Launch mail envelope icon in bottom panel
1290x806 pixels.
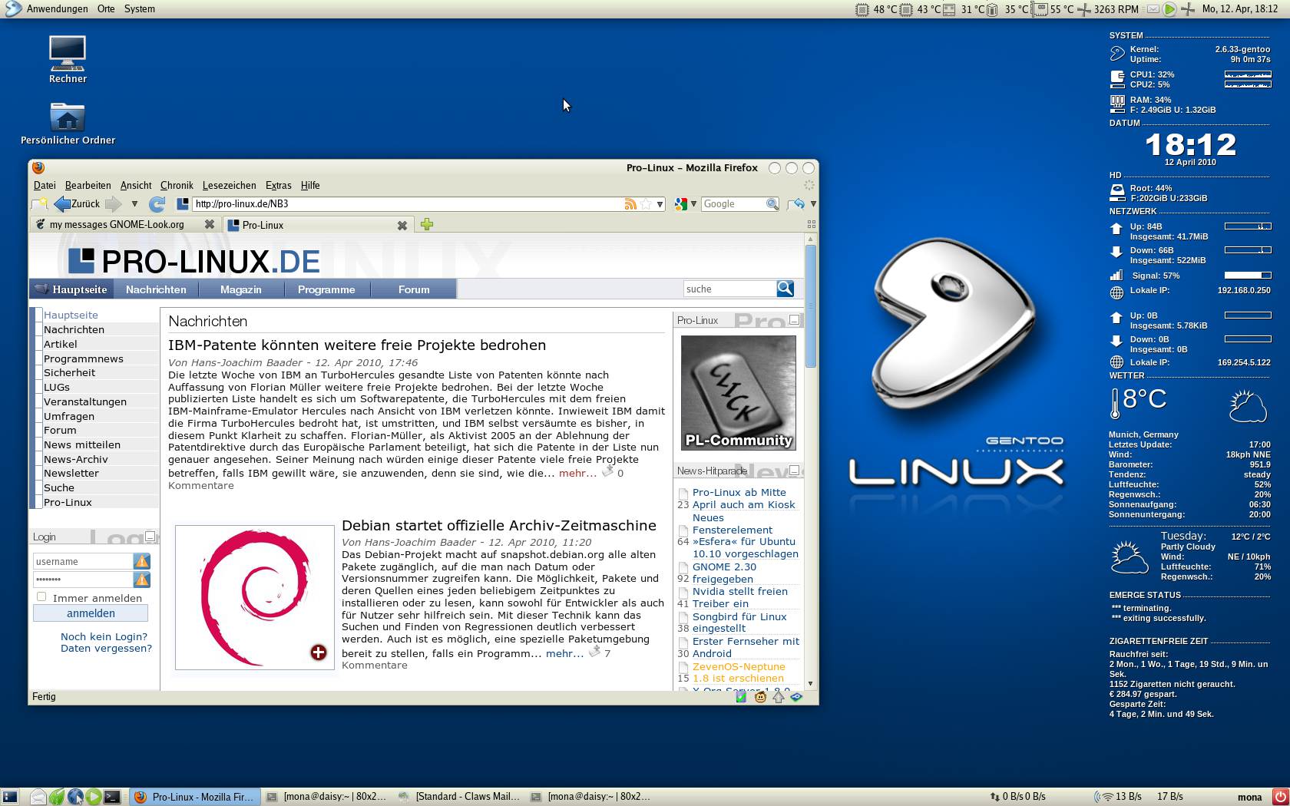38,797
